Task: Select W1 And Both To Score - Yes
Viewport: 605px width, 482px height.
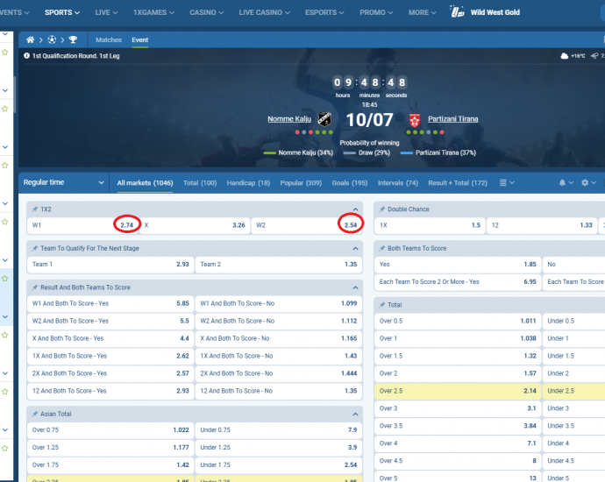Action: (x=110, y=303)
